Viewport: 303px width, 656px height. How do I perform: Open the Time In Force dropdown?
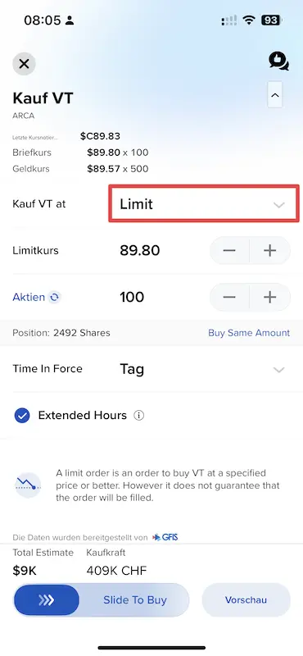(151, 370)
